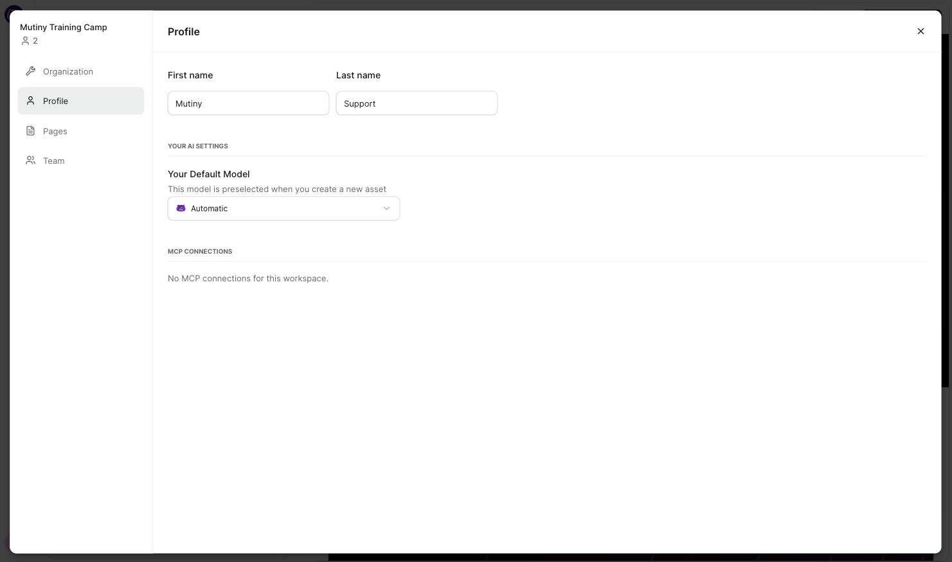The image size is (952, 562).
Task: Click the MCP CONNECTIONS section heading
Action: click(x=200, y=252)
